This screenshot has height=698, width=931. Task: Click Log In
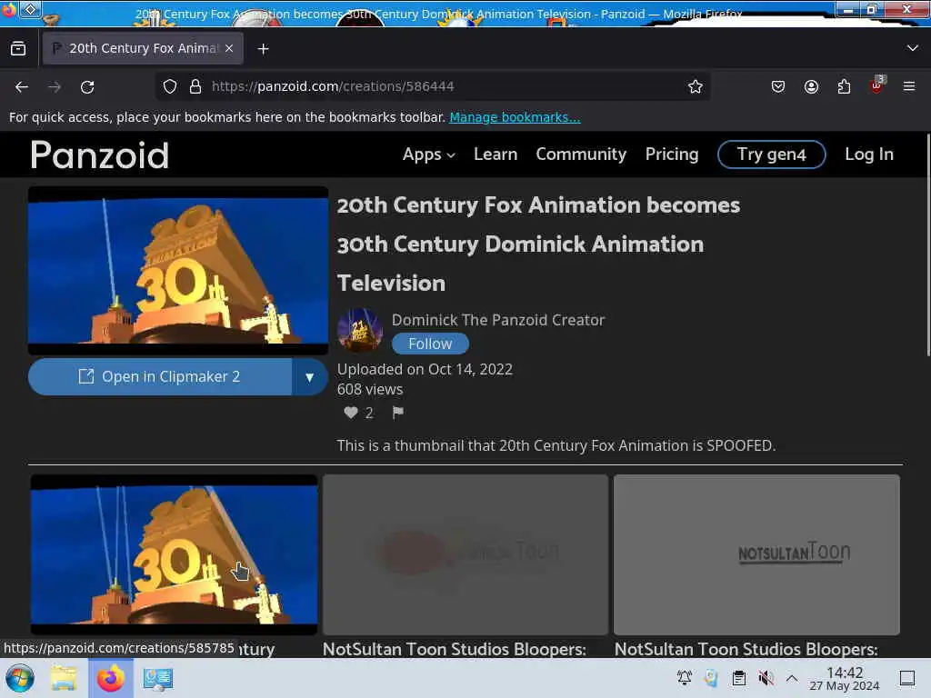pyautogui.click(x=868, y=155)
